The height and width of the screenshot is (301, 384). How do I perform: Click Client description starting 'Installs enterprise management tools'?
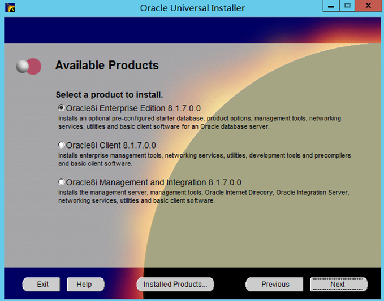(x=205, y=159)
